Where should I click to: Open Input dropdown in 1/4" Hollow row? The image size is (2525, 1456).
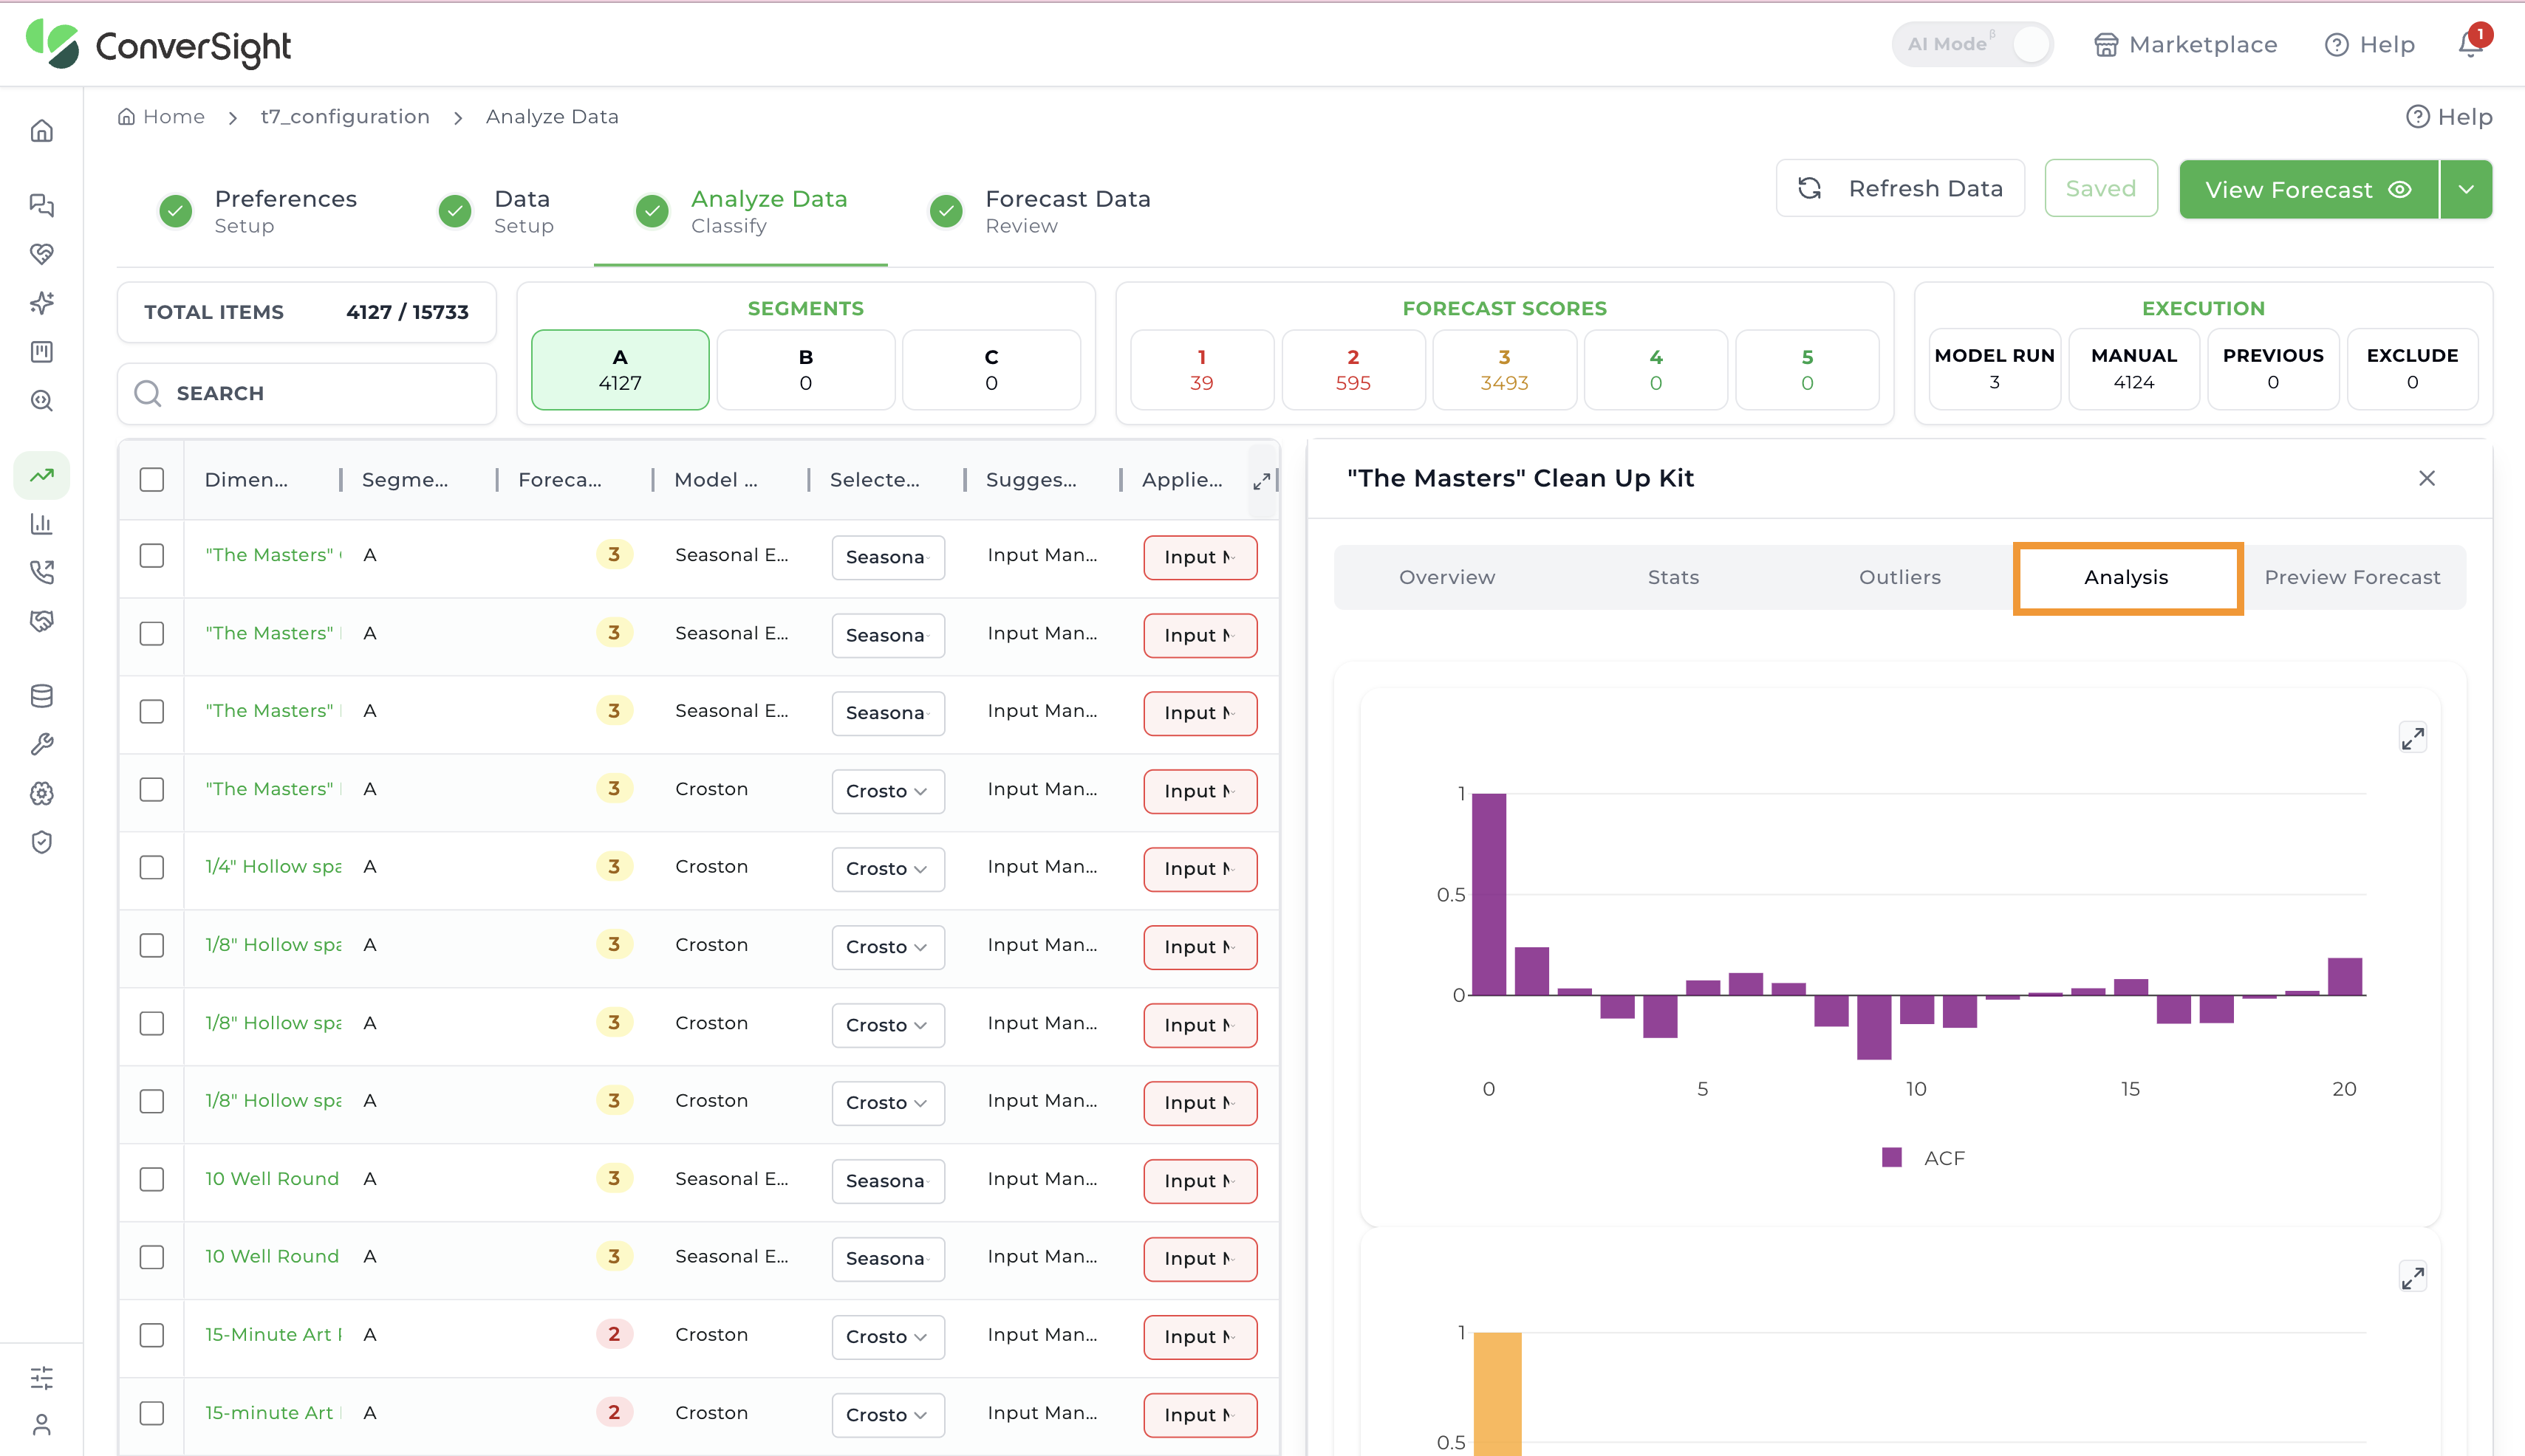1200,869
